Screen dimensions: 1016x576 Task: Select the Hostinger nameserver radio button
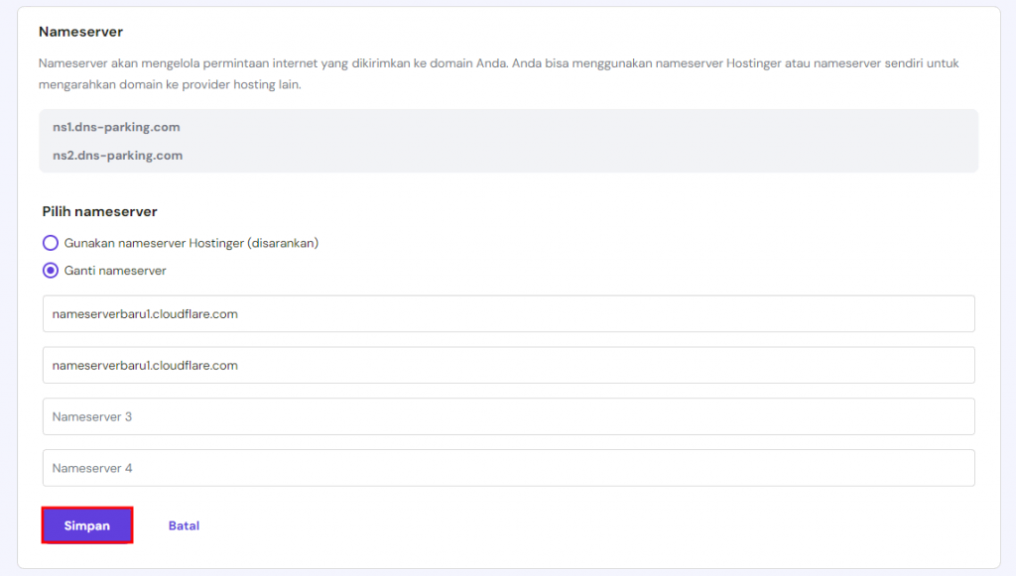(x=51, y=243)
